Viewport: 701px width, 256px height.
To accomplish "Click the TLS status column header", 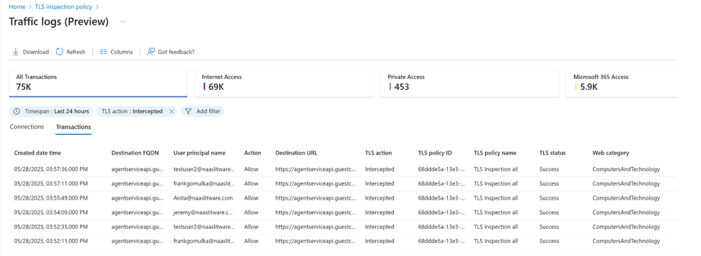I will coord(552,153).
